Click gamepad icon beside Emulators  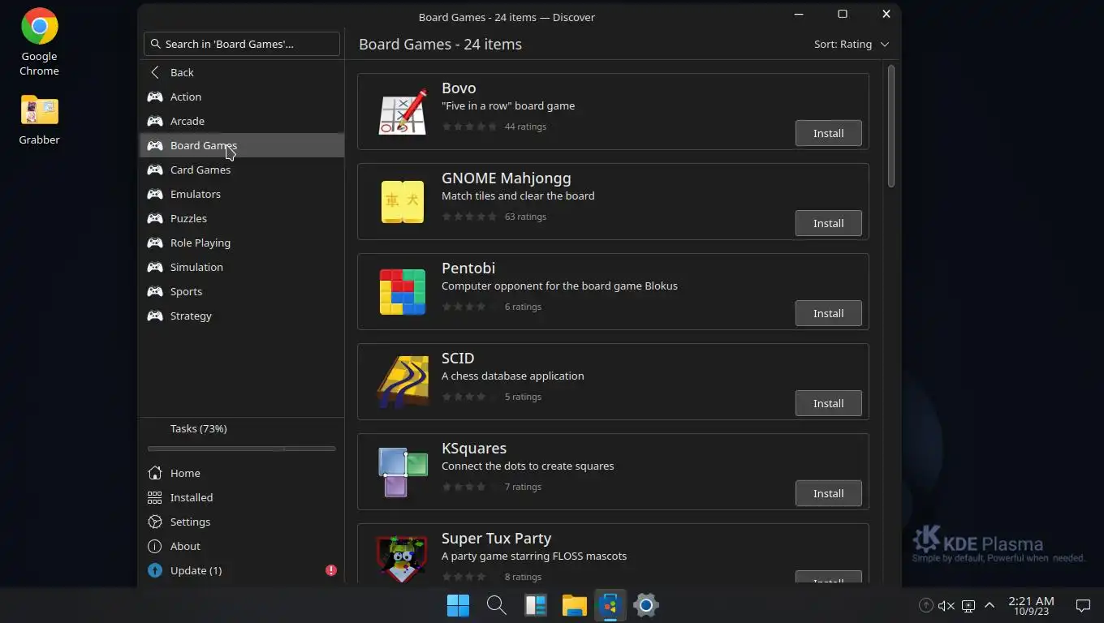(155, 194)
